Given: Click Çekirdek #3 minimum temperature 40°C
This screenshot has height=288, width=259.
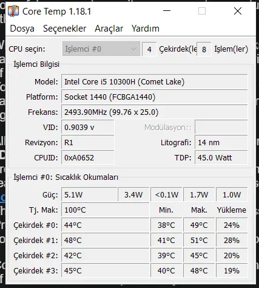Looking at the screenshot, I should pos(166,270).
